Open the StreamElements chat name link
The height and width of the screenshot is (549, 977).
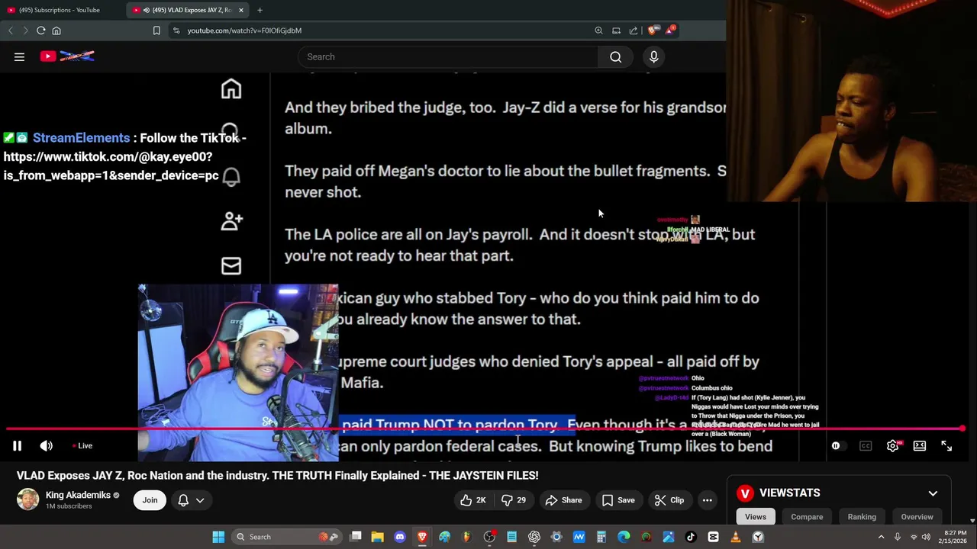pyautogui.click(x=81, y=138)
